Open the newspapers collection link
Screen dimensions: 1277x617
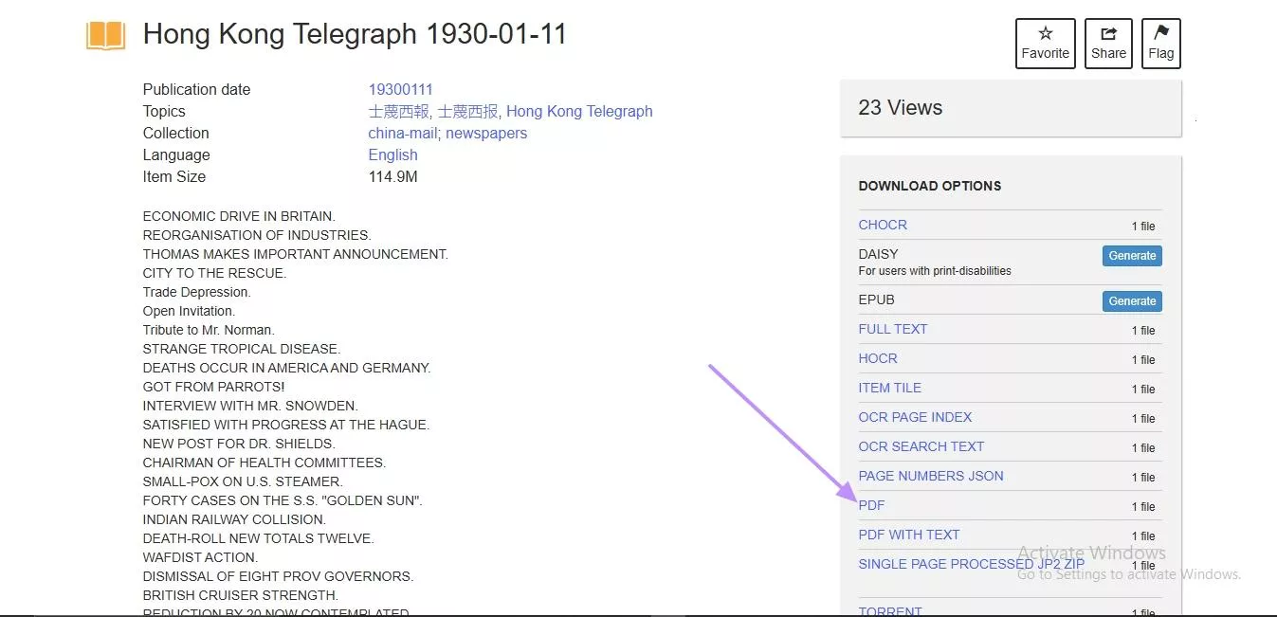tap(486, 133)
